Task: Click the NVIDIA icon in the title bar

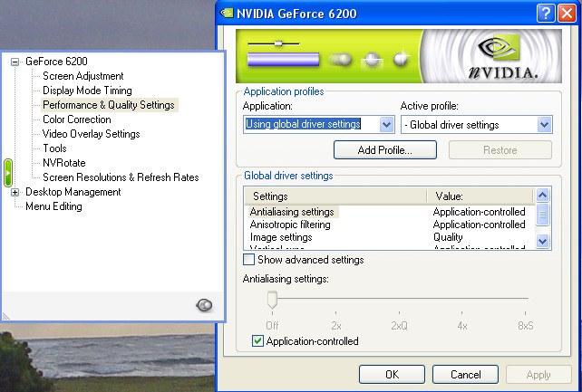Action: (x=227, y=13)
